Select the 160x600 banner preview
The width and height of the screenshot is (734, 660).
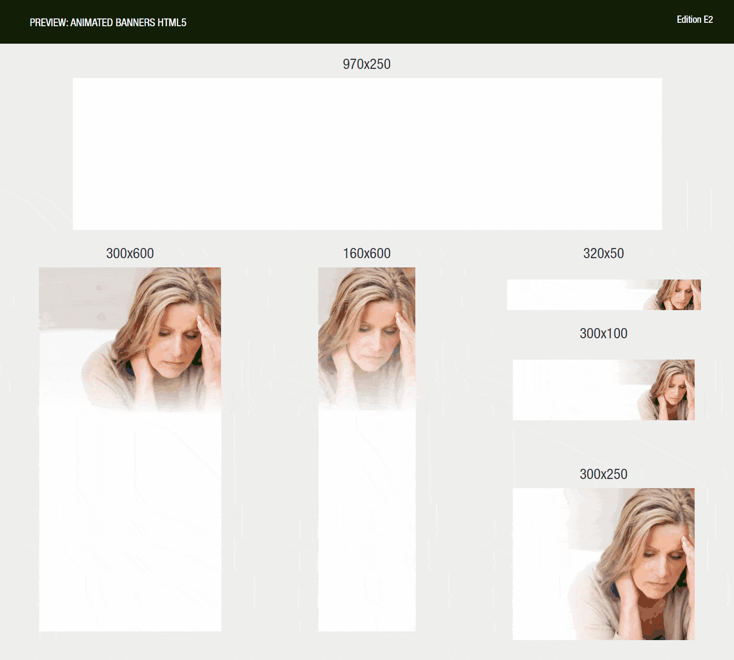[x=367, y=449]
